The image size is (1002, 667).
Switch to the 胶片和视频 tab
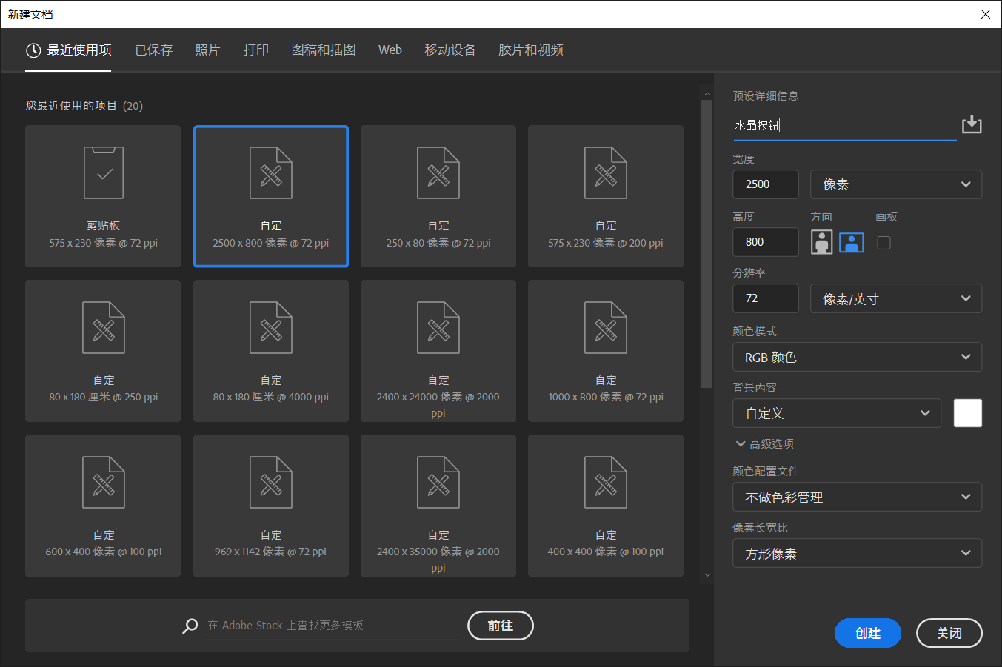point(531,50)
